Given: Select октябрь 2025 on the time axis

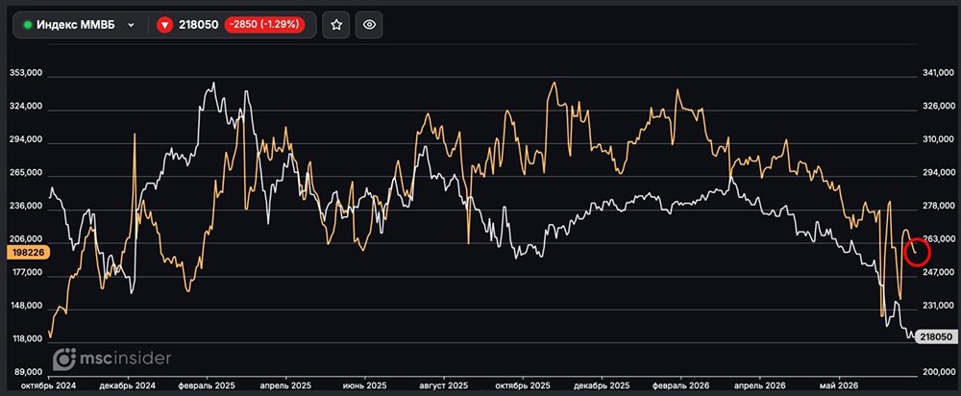Looking at the screenshot, I should coord(524,385).
